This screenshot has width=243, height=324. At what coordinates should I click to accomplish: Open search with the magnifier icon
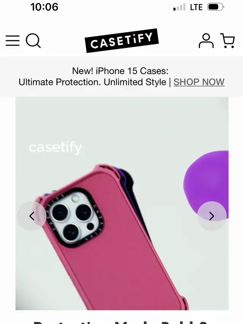33,41
